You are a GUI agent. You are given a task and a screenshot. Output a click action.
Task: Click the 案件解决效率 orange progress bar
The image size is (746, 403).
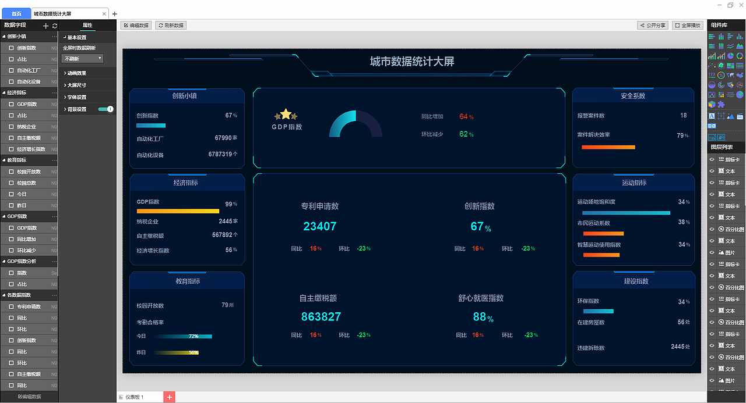coord(608,147)
